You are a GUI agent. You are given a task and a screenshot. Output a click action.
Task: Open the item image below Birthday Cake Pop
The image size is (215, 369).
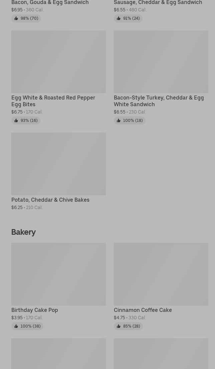coord(58,353)
